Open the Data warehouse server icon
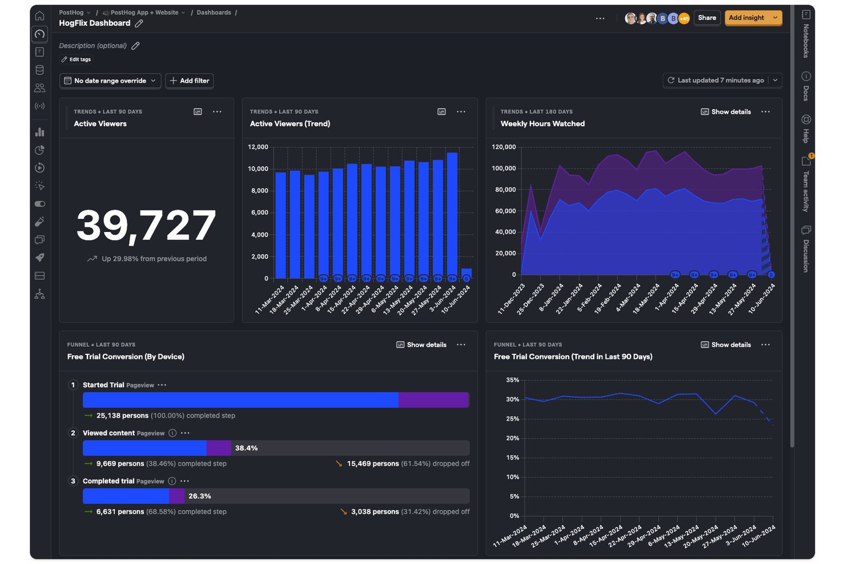Screen dimensions: 845x564 pos(39,276)
